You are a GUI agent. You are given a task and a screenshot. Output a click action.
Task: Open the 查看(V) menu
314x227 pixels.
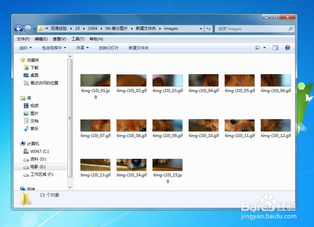[60, 39]
